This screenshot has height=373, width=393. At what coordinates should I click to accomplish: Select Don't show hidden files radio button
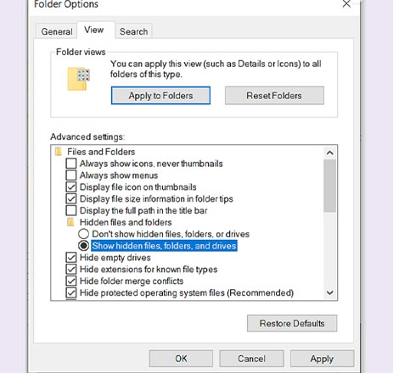pos(83,234)
